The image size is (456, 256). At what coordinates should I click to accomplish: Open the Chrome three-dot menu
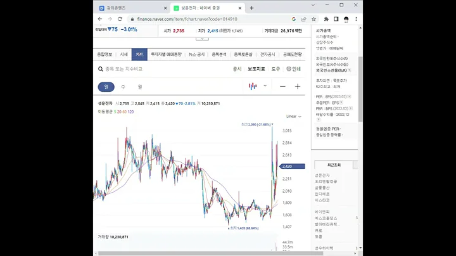pyautogui.click(x=356, y=19)
